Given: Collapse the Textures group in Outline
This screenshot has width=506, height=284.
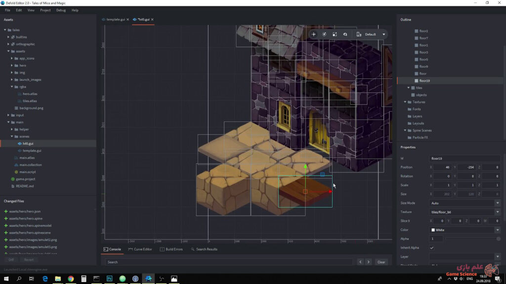Looking at the screenshot, I should click(x=405, y=102).
